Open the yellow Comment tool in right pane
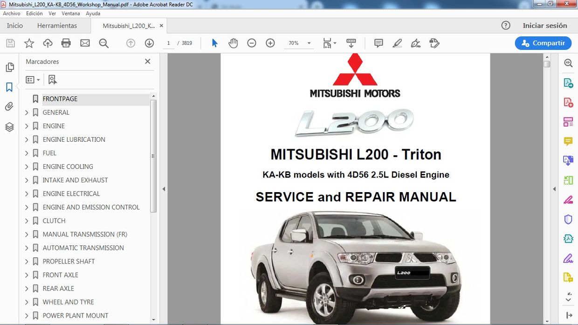Viewport: 578px width, 325px height. tap(568, 141)
